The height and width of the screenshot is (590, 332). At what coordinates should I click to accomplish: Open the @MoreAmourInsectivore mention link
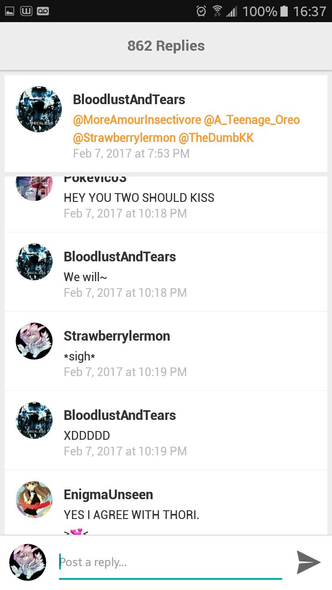pyautogui.click(x=136, y=120)
